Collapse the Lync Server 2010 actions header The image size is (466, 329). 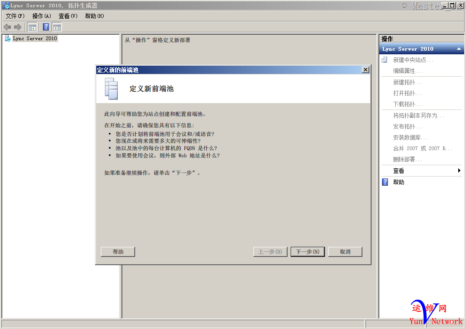coord(459,49)
